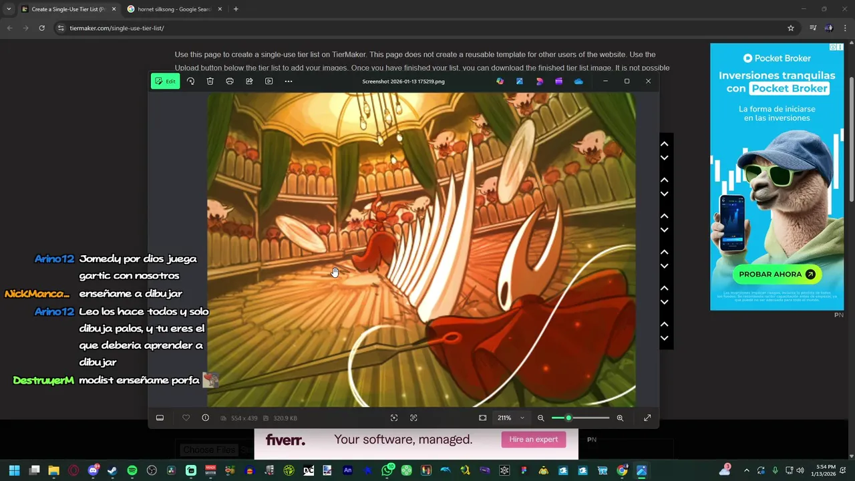Image resolution: width=855 pixels, height=481 pixels.
Task: Start slideshow from Photos toolbar
Action: [269, 82]
